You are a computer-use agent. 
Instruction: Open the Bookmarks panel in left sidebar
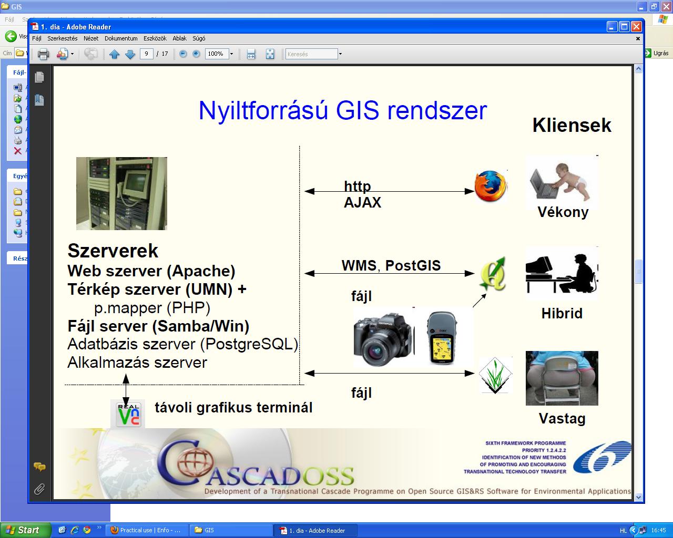[39, 100]
